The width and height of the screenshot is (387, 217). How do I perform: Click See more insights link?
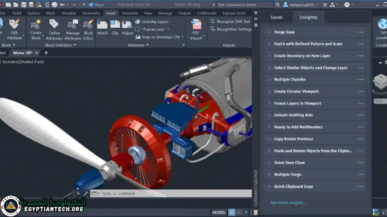(289, 203)
